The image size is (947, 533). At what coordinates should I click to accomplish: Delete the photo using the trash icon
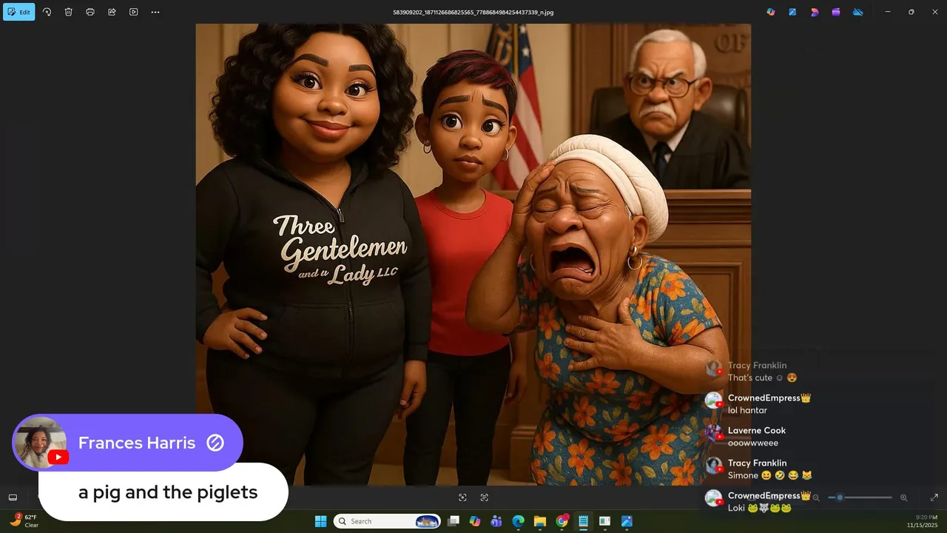click(68, 12)
